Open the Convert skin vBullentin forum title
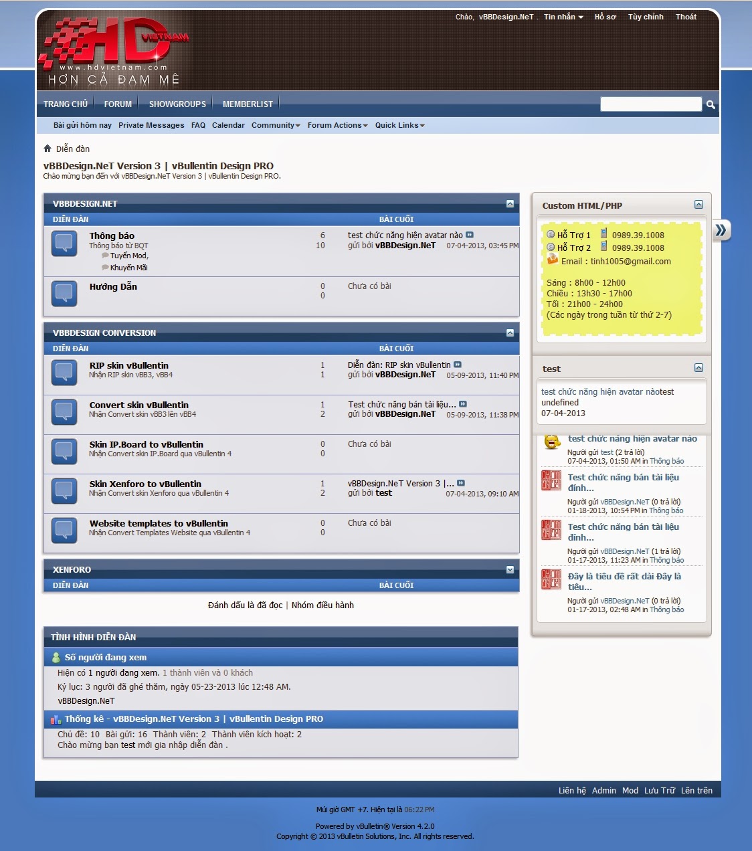The height and width of the screenshot is (851, 752). pyautogui.click(x=139, y=405)
